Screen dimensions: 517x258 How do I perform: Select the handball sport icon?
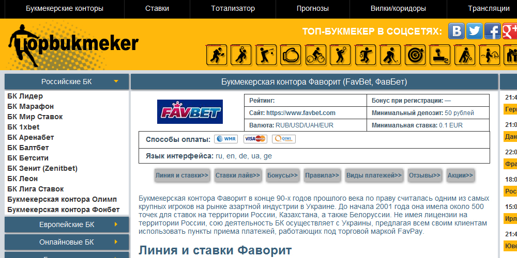click(365, 55)
